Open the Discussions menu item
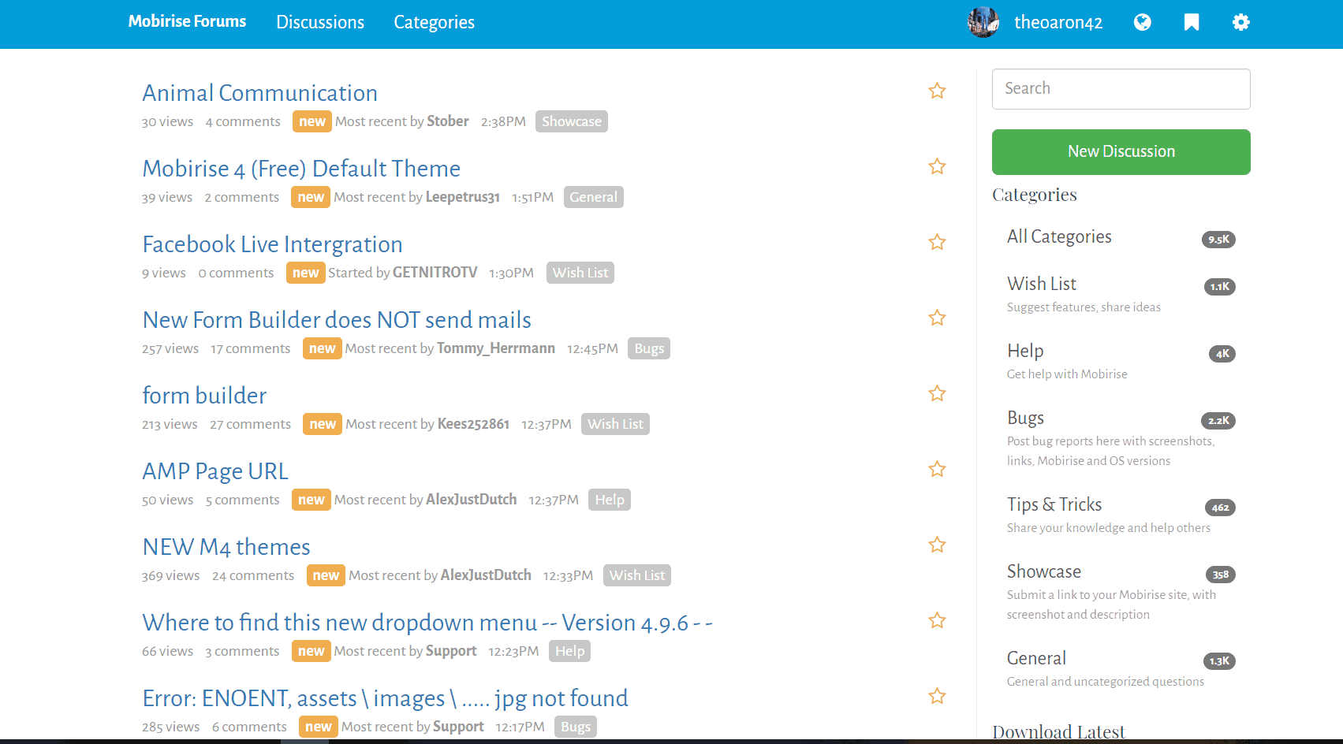Viewport: 1343px width, 744px height. click(320, 22)
